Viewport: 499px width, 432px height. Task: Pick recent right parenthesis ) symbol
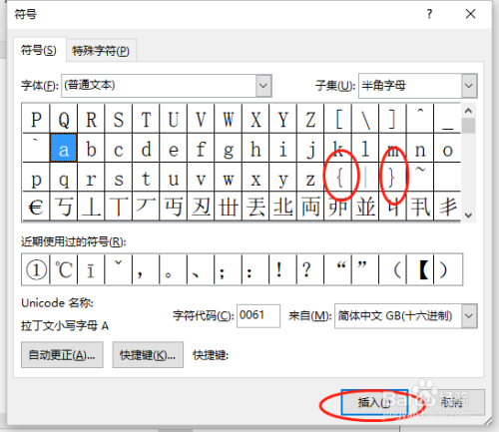point(447,269)
